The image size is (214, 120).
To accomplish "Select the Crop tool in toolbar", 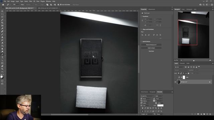I will point(2,23).
